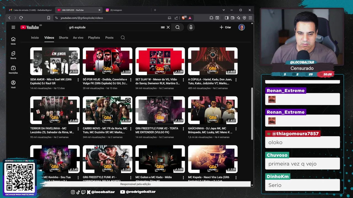Open options menu for SÓ POR HOJE video
The height and width of the screenshot is (198, 353).
[x=131, y=80]
